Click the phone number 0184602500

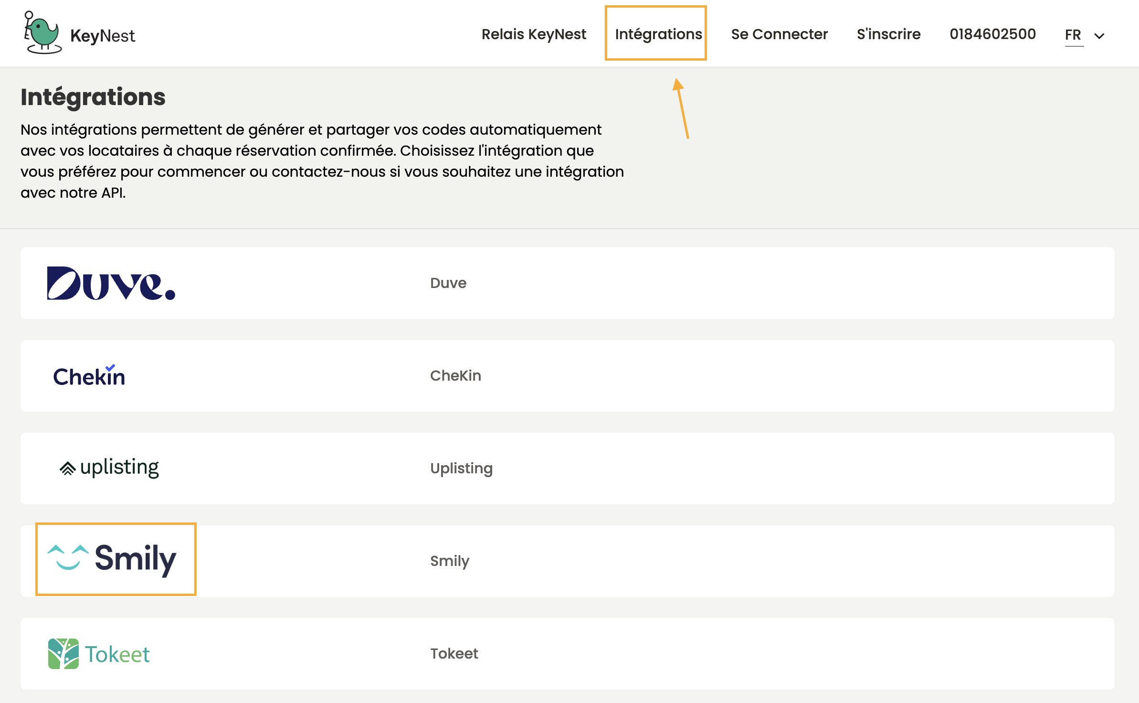tap(992, 34)
